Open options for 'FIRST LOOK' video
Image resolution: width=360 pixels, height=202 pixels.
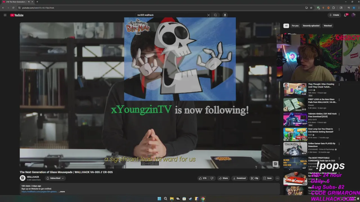339,100
